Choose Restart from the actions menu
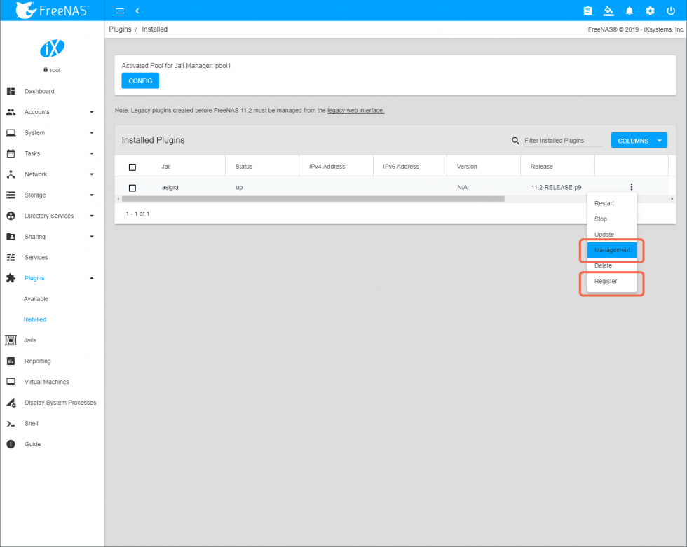The width and height of the screenshot is (687, 547). click(604, 203)
